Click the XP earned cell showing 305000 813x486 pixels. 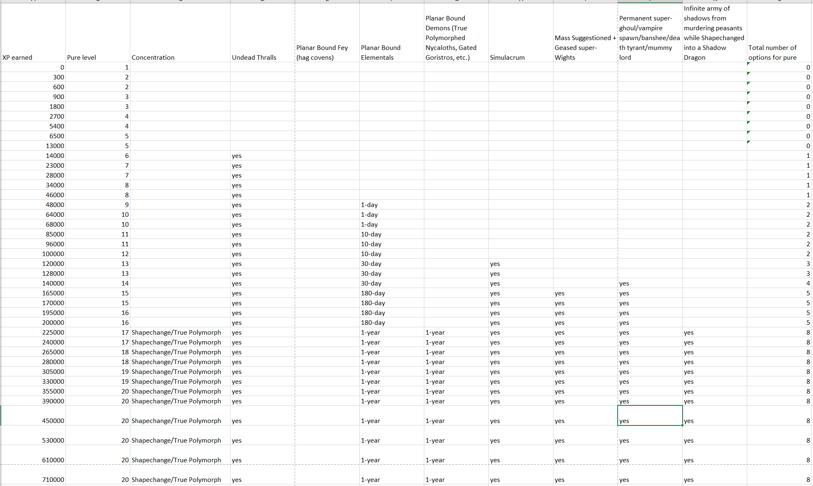pos(33,371)
